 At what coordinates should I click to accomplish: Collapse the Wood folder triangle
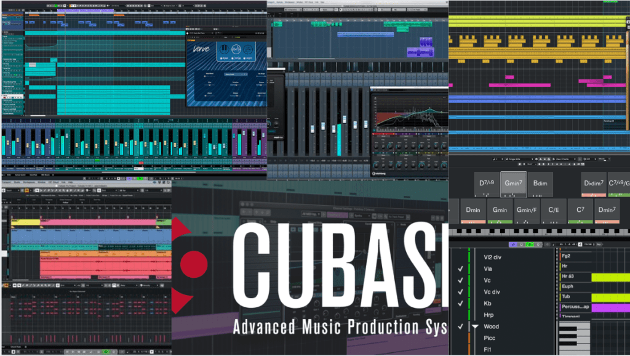(475, 326)
